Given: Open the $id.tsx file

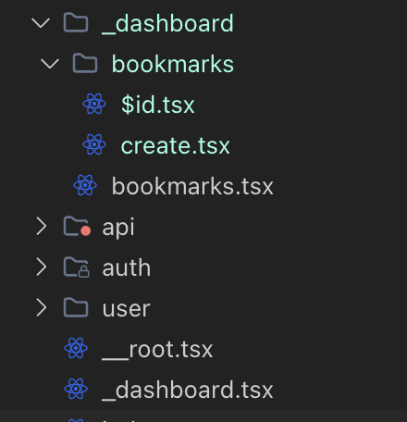Looking at the screenshot, I should [x=158, y=105].
